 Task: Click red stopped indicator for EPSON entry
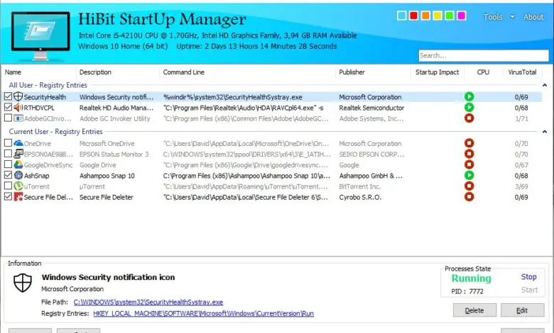pos(469,154)
